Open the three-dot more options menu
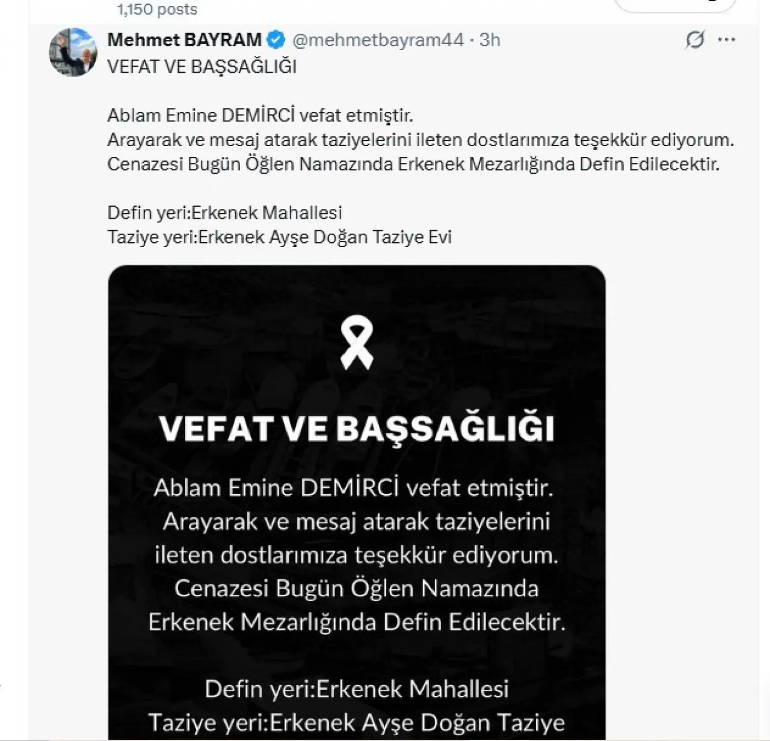This screenshot has width=770, height=741. click(x=727, y=40)
